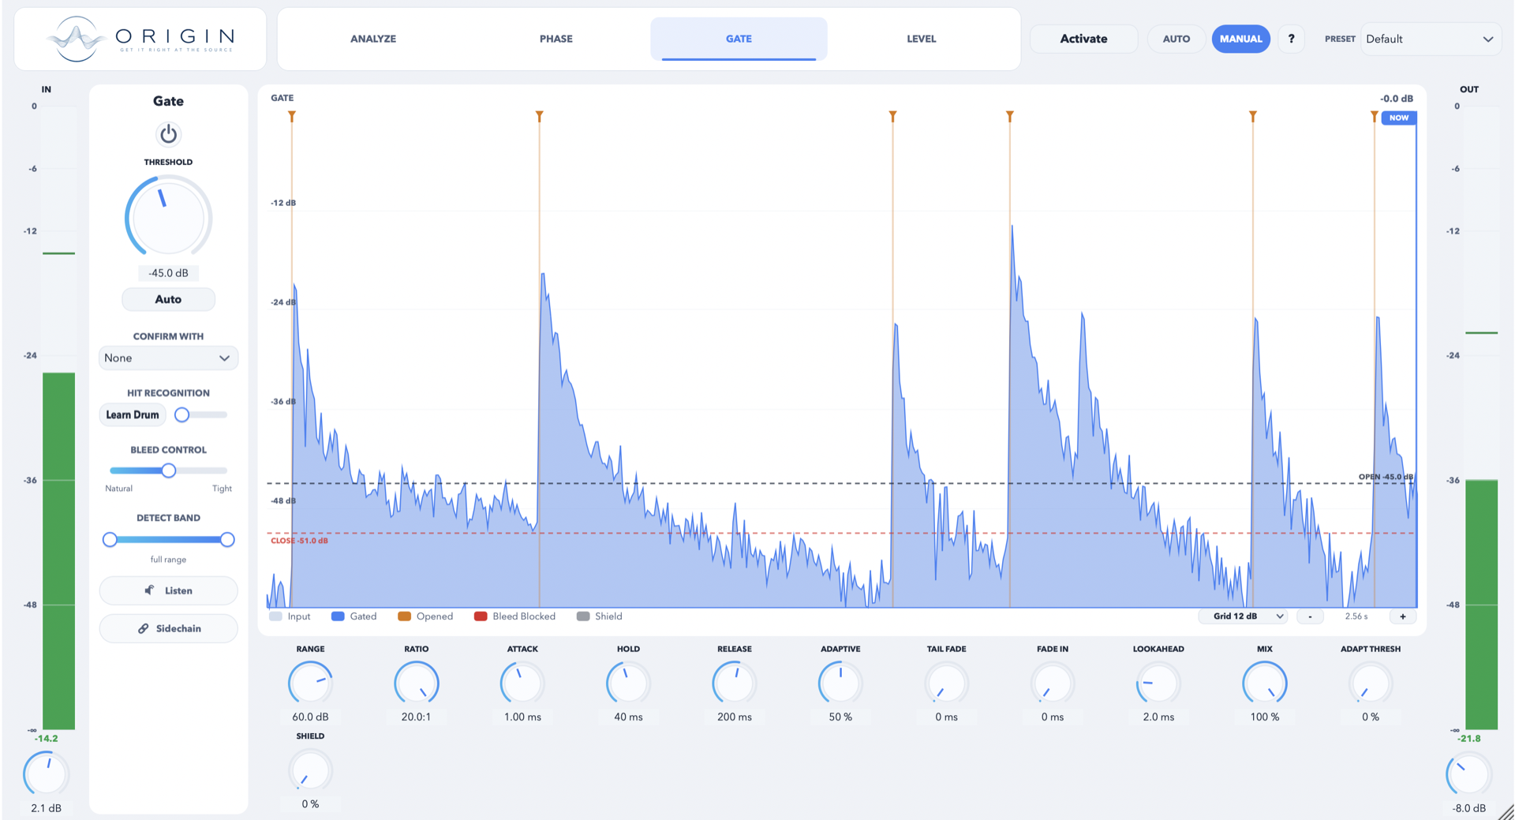
Task: Click the Detect Band right handle
Action: point(227,540)
